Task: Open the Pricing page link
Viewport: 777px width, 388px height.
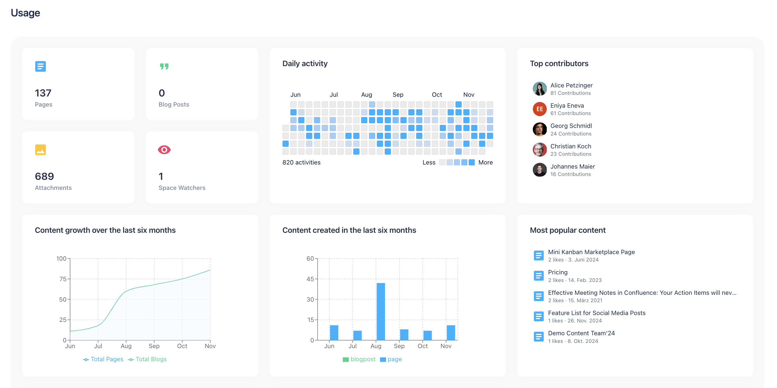Action: [558, 272]
